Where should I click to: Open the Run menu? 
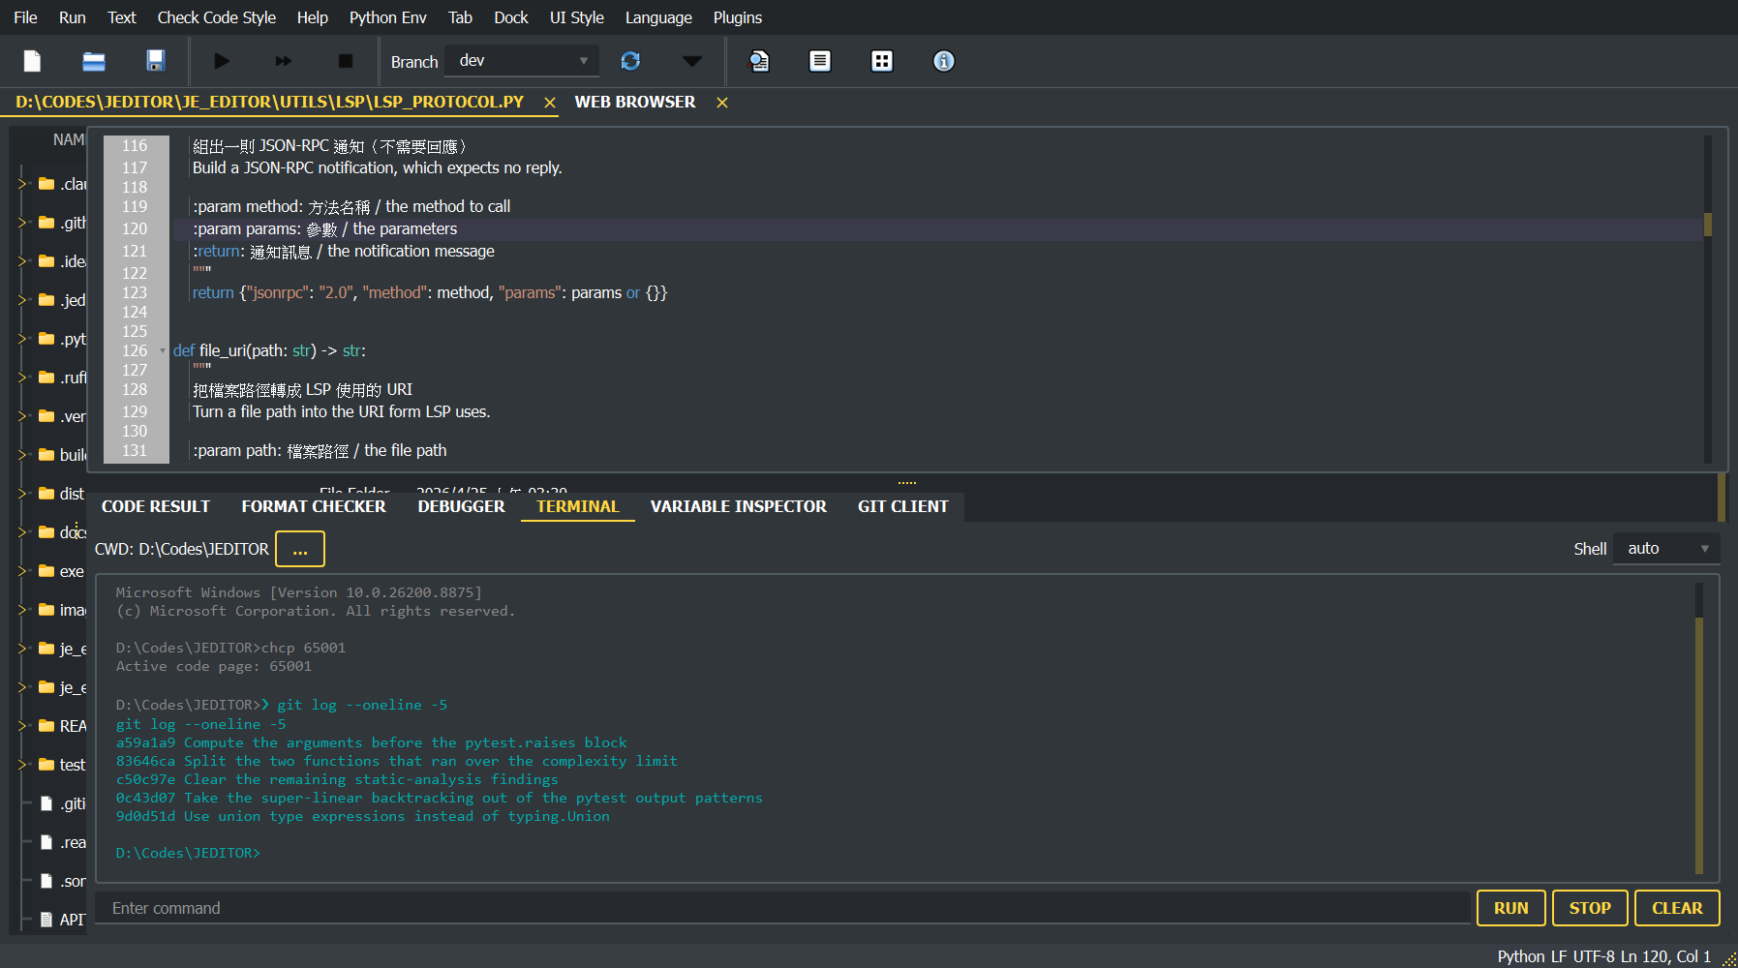[73, 17]
